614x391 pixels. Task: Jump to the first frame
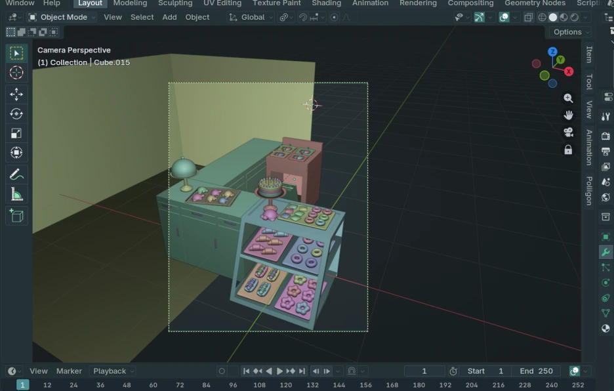(246, 371)
